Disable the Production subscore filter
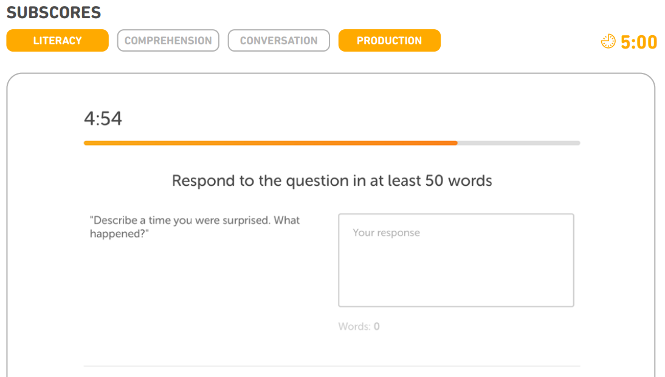The height and width of the screenshot is (377, 665). 389,41
